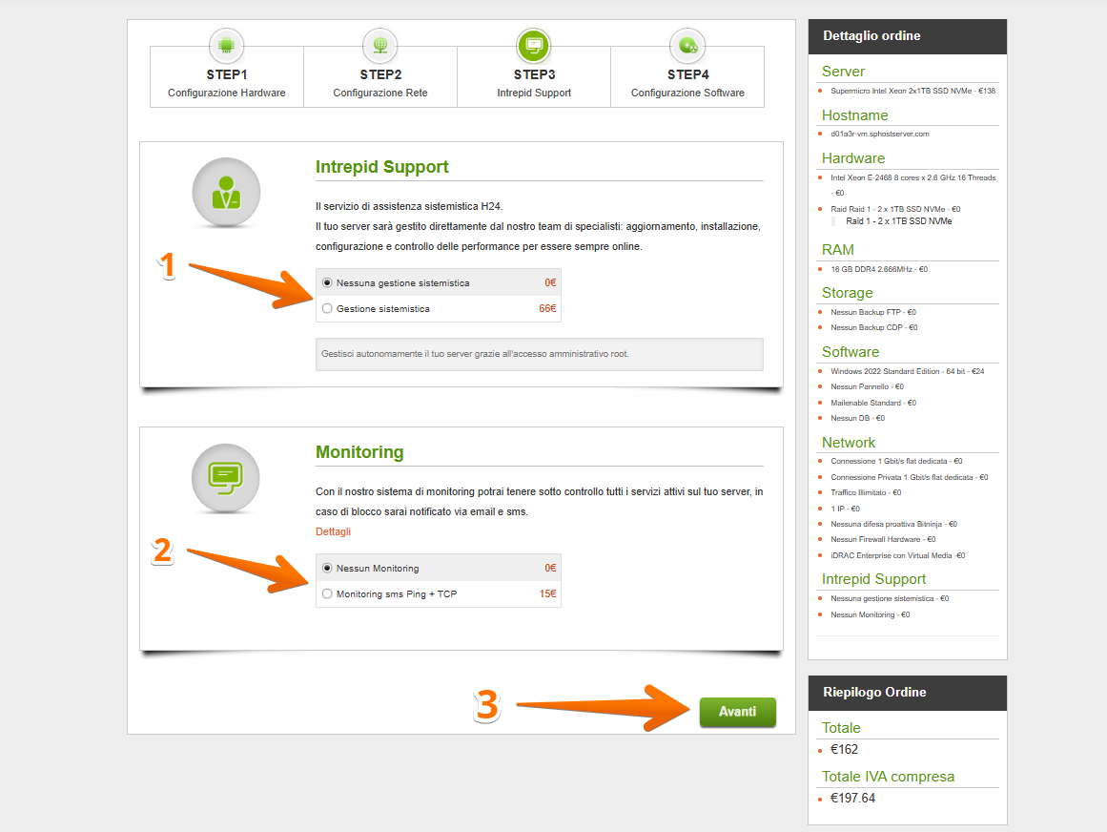Open the STEP3 Intrepid Support tab
This screenshot has height=832, width=1107.
point(534,84)
